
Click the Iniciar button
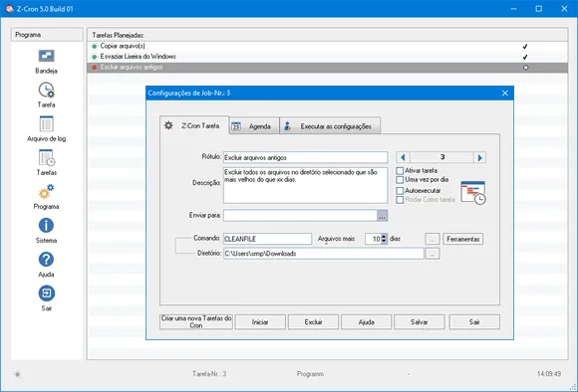pos(260,322)
